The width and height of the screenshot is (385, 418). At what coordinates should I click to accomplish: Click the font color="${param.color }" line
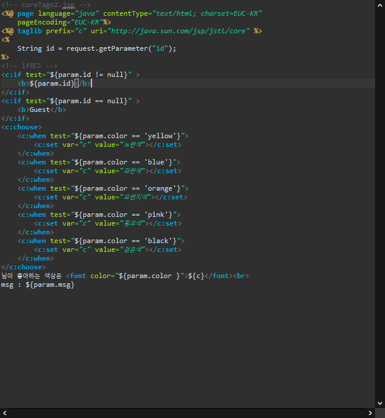[125, 276]
